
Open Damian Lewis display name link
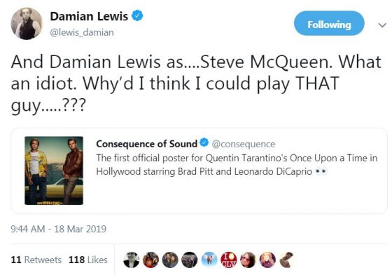pos(89,17)
